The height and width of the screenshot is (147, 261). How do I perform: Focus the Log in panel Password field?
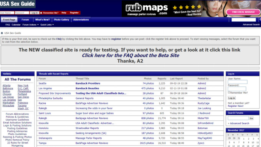tap(237, 89)
